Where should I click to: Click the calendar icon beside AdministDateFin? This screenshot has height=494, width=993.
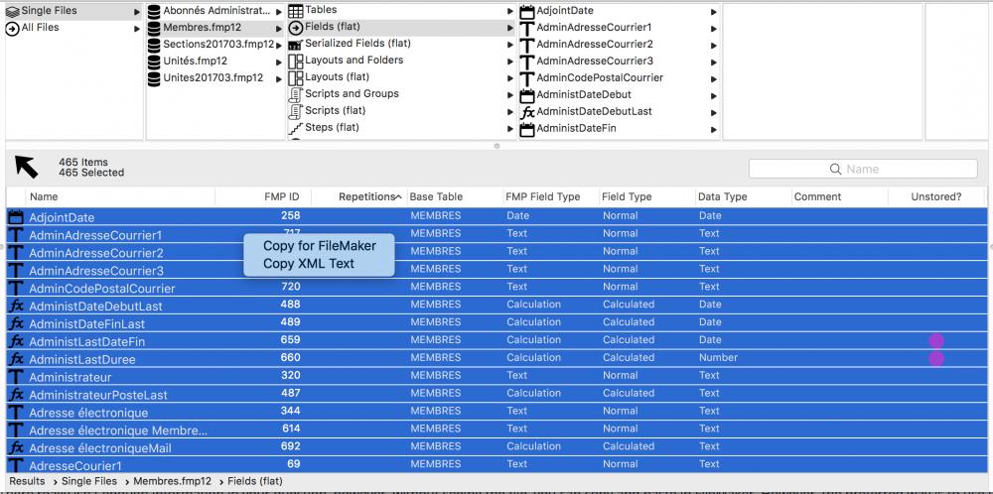pyautogui.click(x=527, y=129)
